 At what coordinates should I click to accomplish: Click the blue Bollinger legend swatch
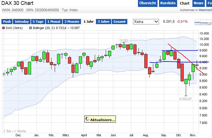point(30,28)
